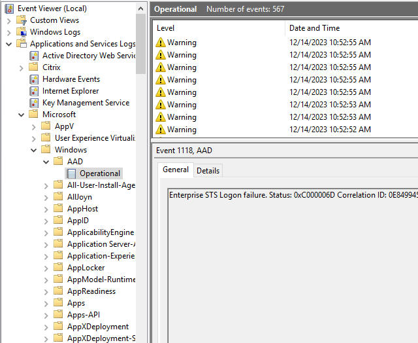The width and height of the screenshot is (418, 343).
Task: Click the Internet Explorer log icon
Action: pos(34,91)
